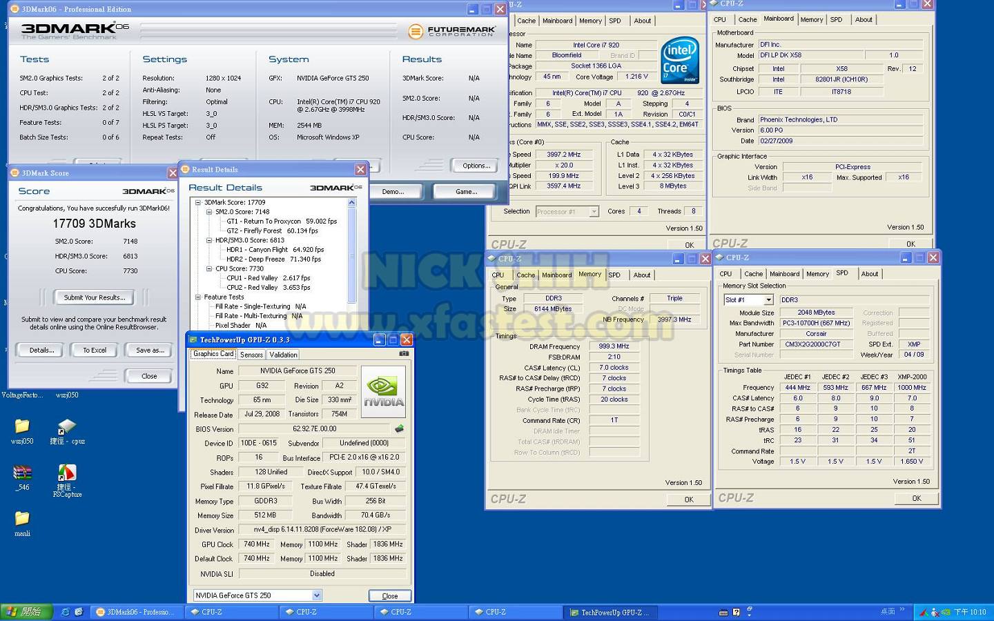Collapse the SM2.0 Score tree node
Image resolution: width=994 pixels, height=621 pixels.
pyautogui.click(x=209, y=212)
